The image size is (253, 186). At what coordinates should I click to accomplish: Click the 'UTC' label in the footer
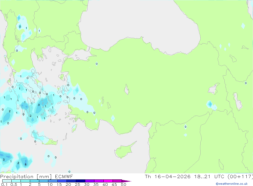click(x=219, y=176)
